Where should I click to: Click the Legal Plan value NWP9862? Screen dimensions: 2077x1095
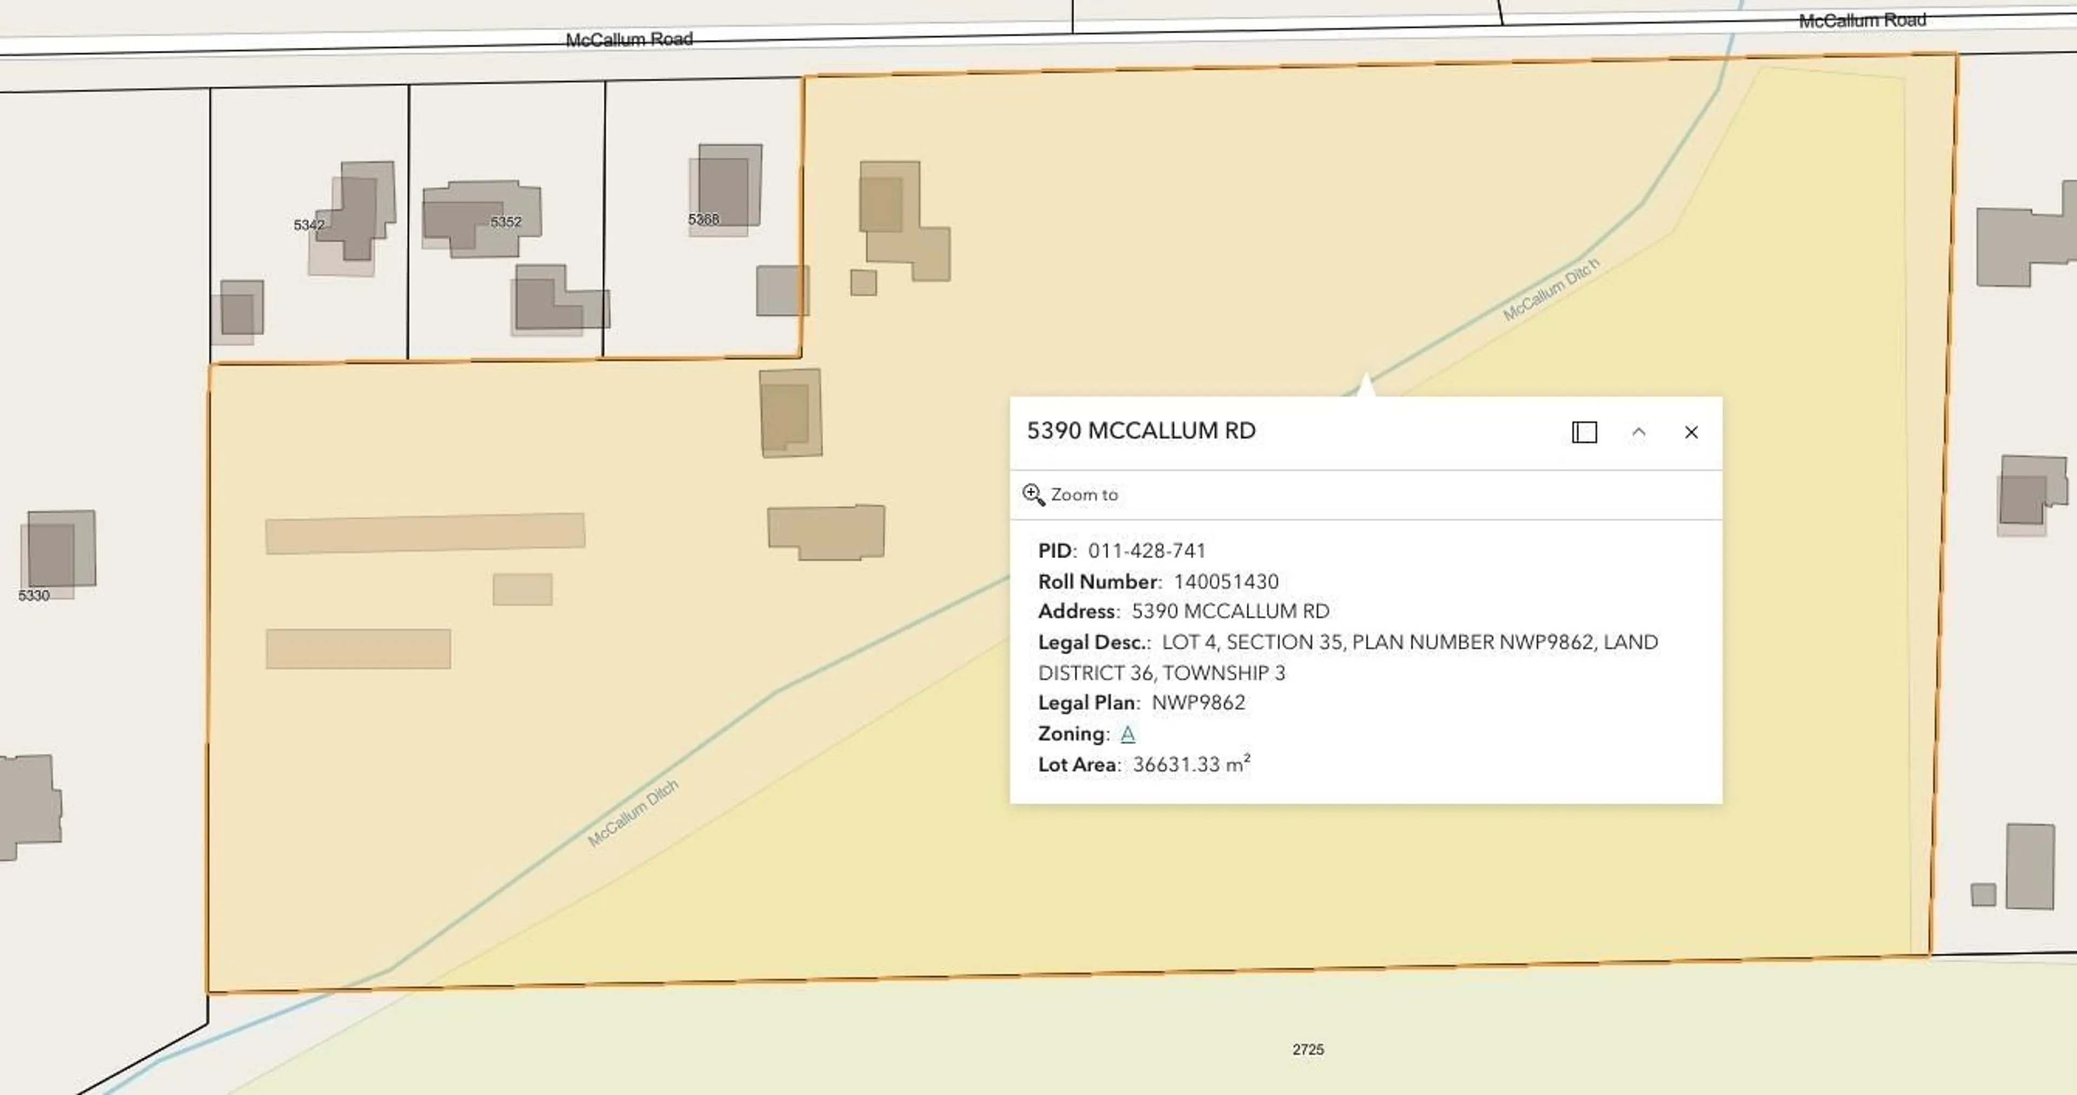1198,702
